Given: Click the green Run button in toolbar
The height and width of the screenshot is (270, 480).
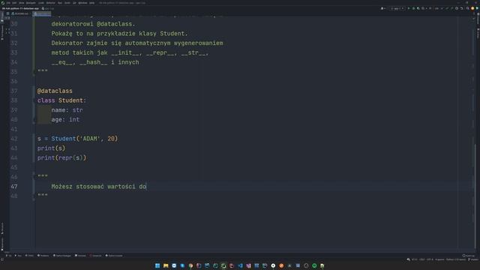Looking at the screenshot, I should 409,8.
